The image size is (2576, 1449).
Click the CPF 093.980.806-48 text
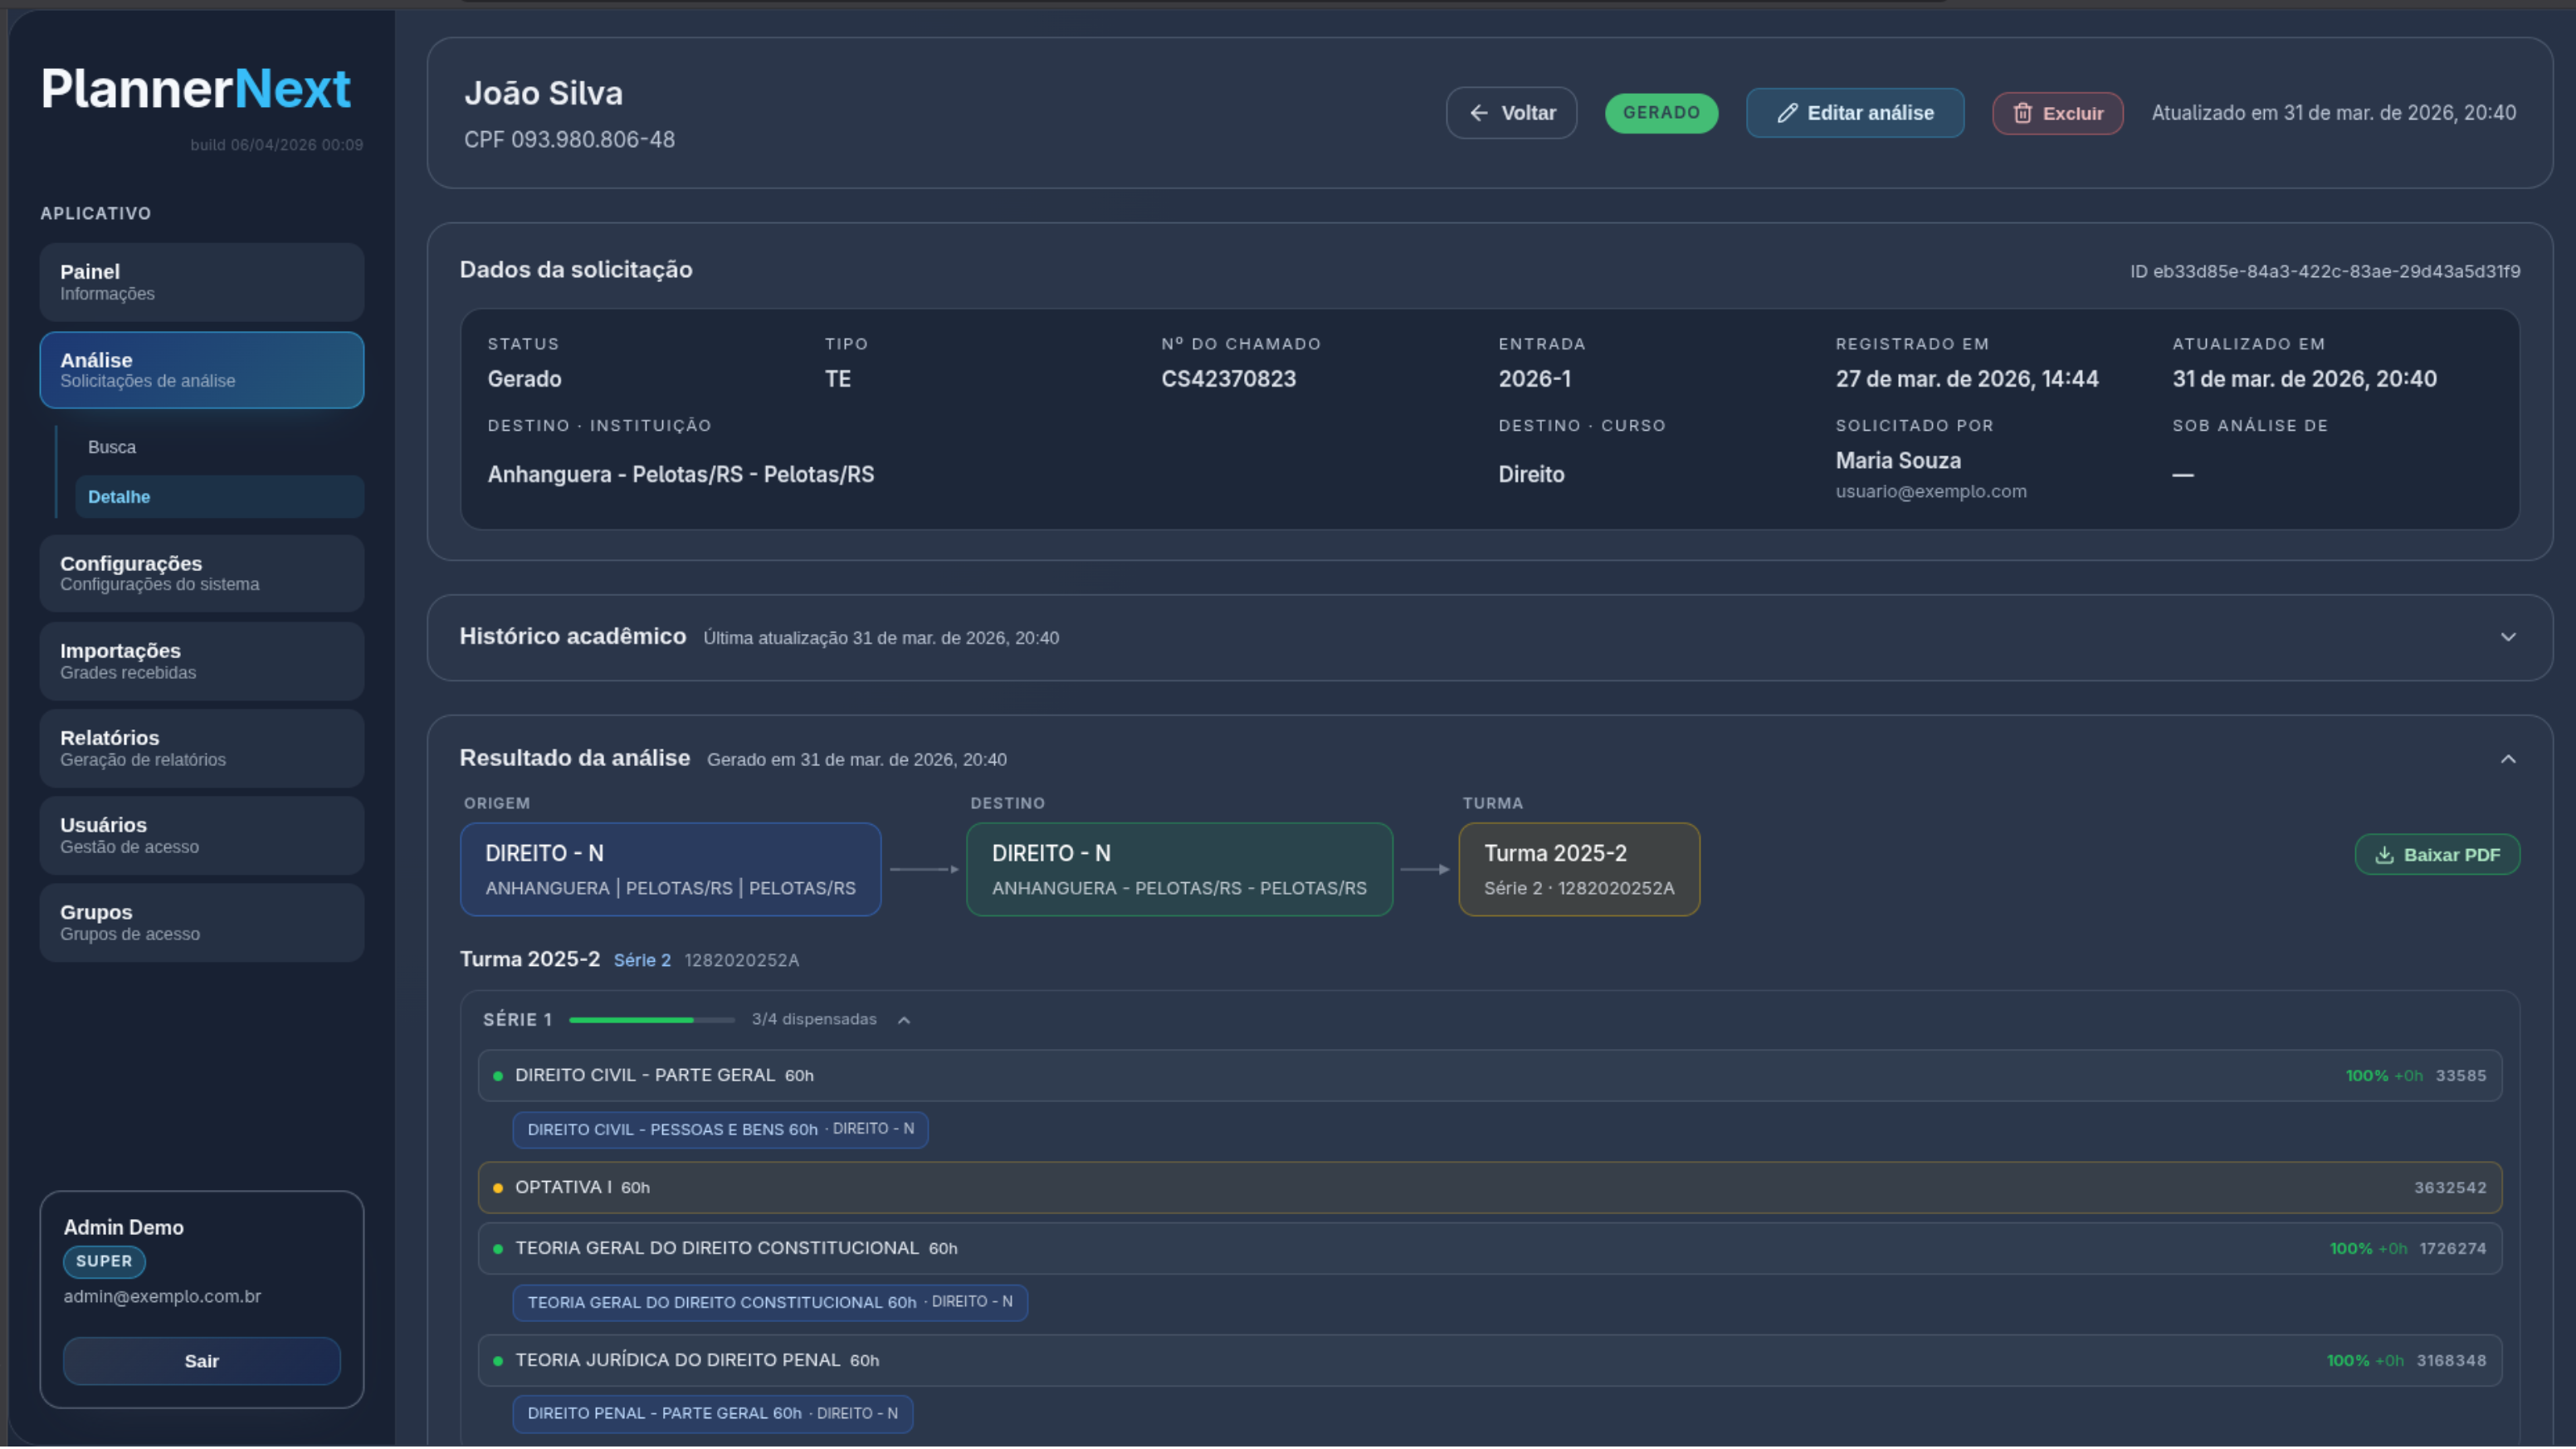click(569, 140)
